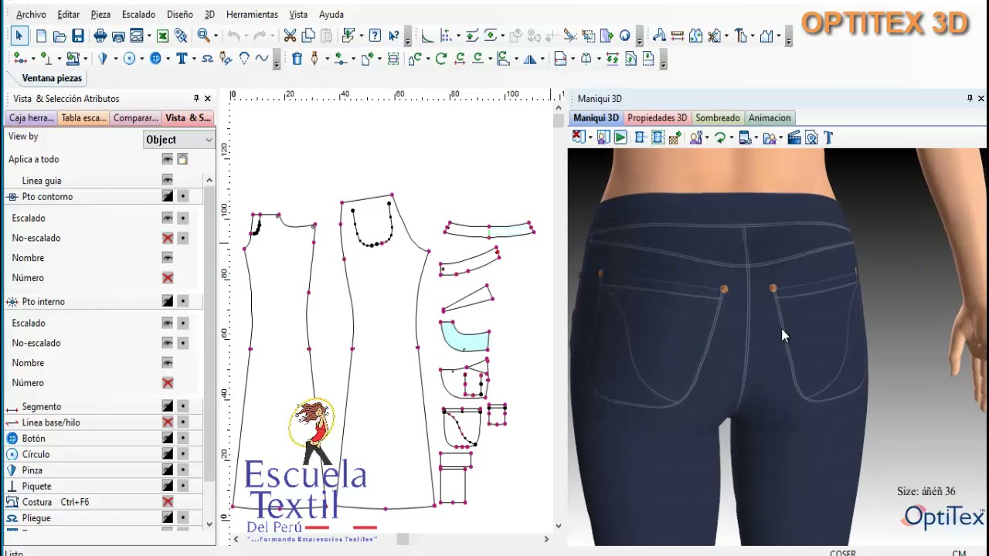
Task: Click the green rotate arrow icon
Action: pos(440,59)
